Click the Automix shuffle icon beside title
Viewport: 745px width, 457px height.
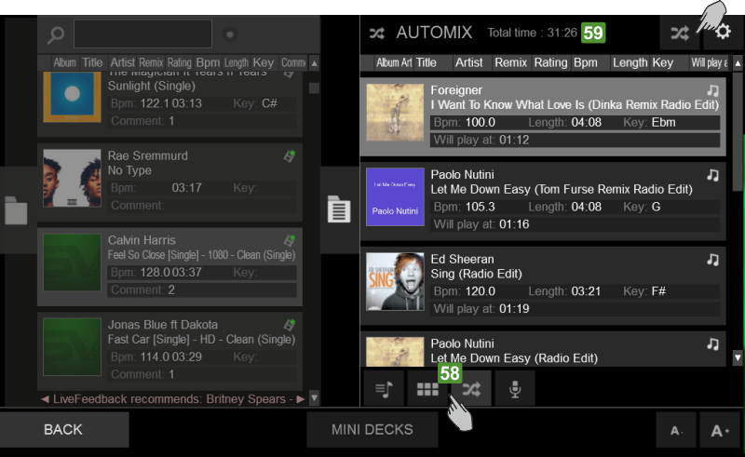[377, 34]
